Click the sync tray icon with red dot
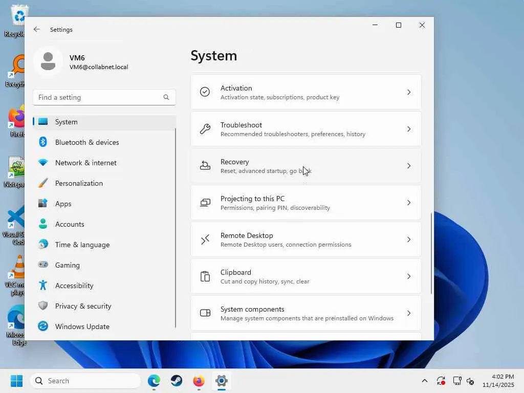The height and width of the screenshot is (393, 524). (441, 381)
